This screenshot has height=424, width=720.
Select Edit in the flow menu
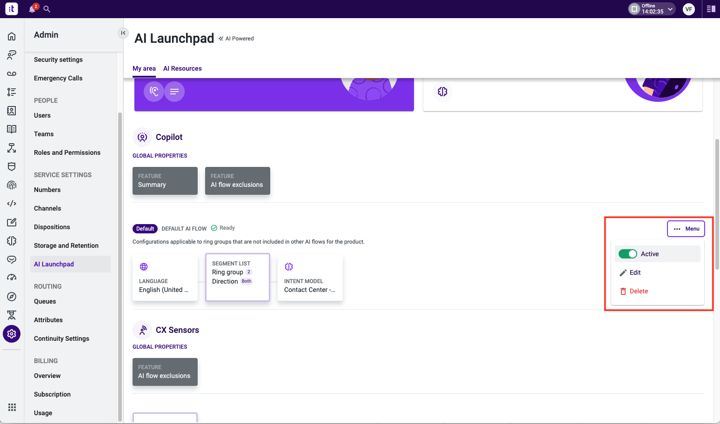(x=658, y=272)
